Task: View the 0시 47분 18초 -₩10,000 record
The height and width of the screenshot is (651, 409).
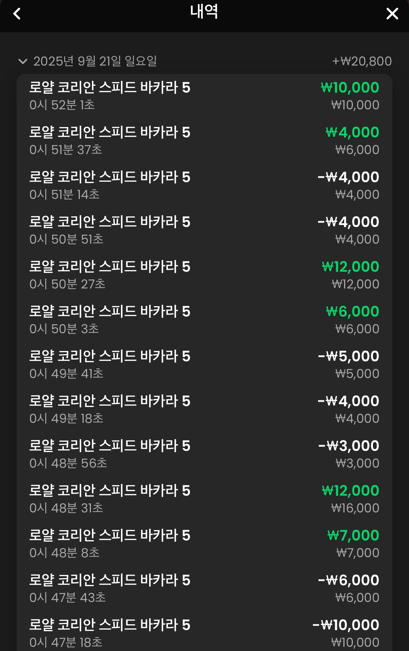Action: [x=204, y=633]
